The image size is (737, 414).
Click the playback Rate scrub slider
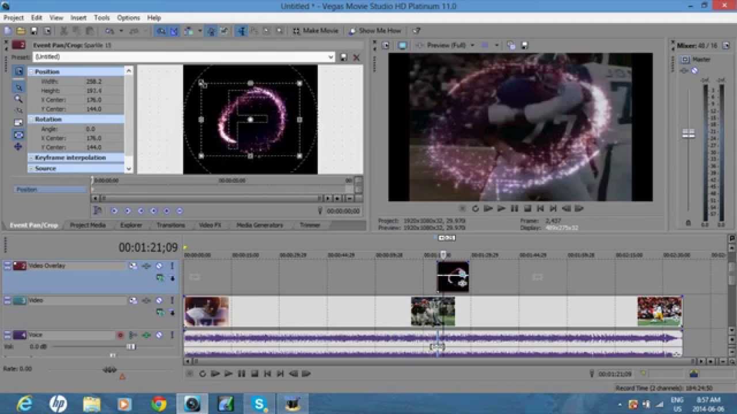coord(109,369)
